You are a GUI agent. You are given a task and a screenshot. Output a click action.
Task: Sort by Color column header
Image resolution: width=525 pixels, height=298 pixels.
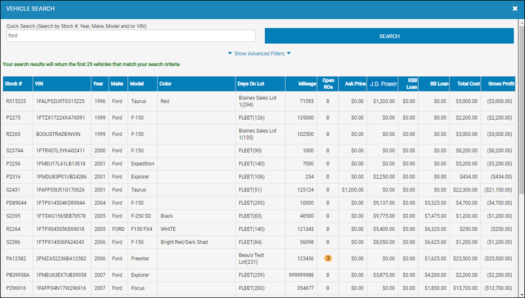(196, 84)
